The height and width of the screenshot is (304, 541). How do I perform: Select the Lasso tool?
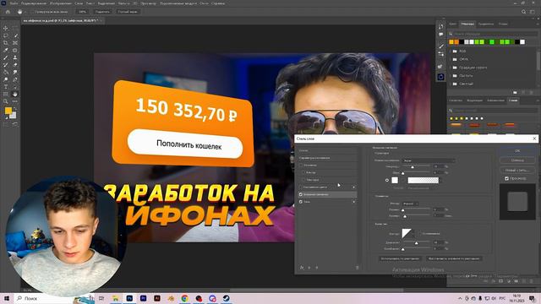[6, 35]
